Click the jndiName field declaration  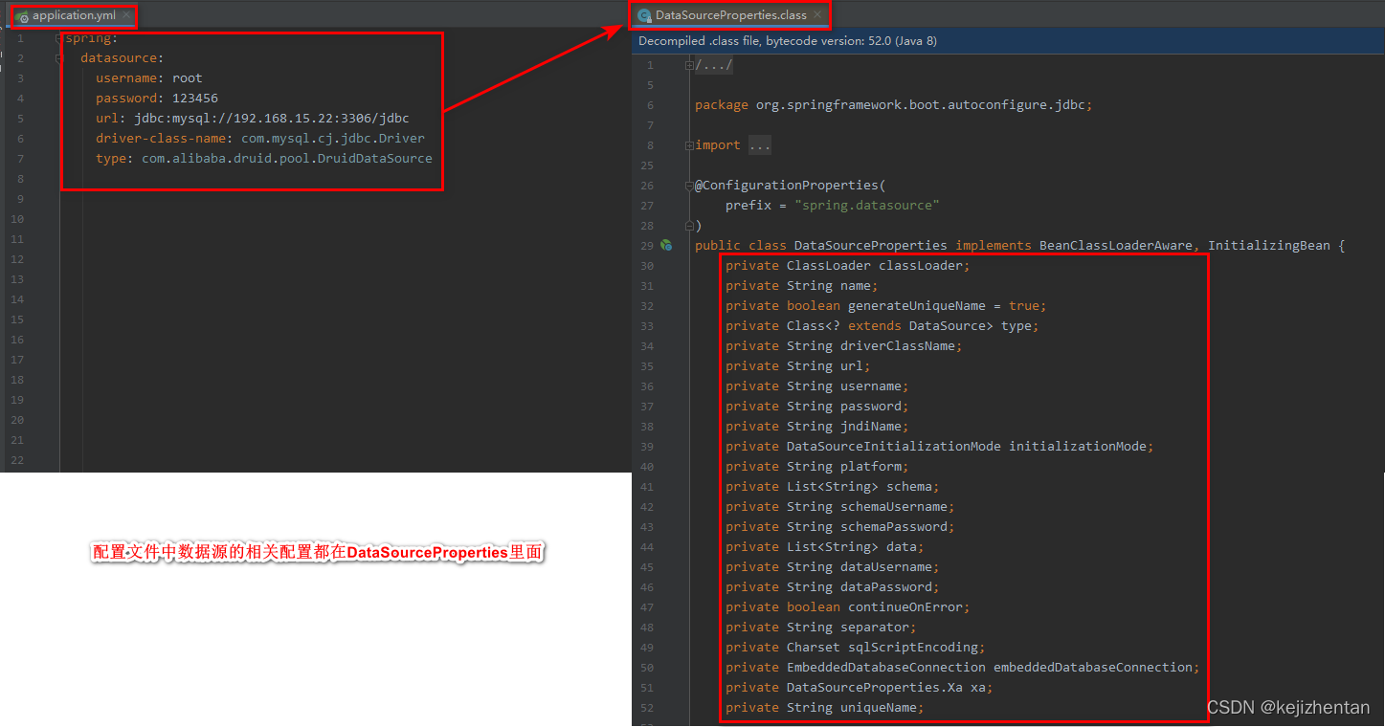[x=816, y=427]
